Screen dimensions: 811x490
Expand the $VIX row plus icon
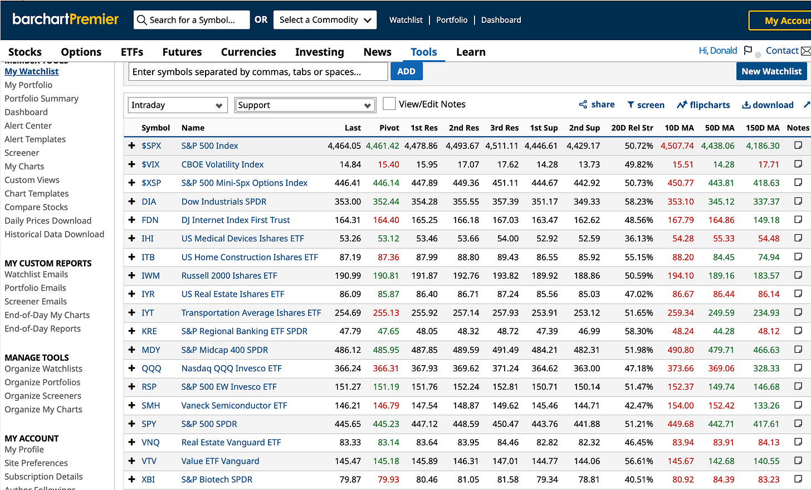point(132,164)
